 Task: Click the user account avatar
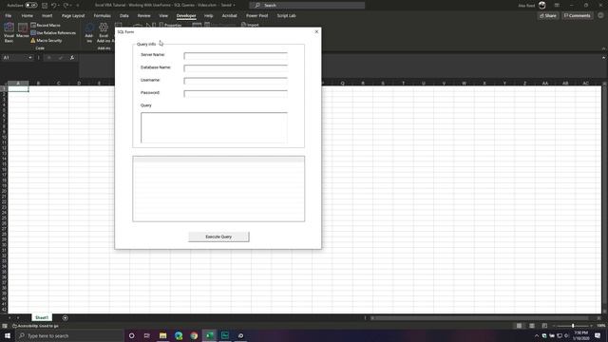point(542,5)
